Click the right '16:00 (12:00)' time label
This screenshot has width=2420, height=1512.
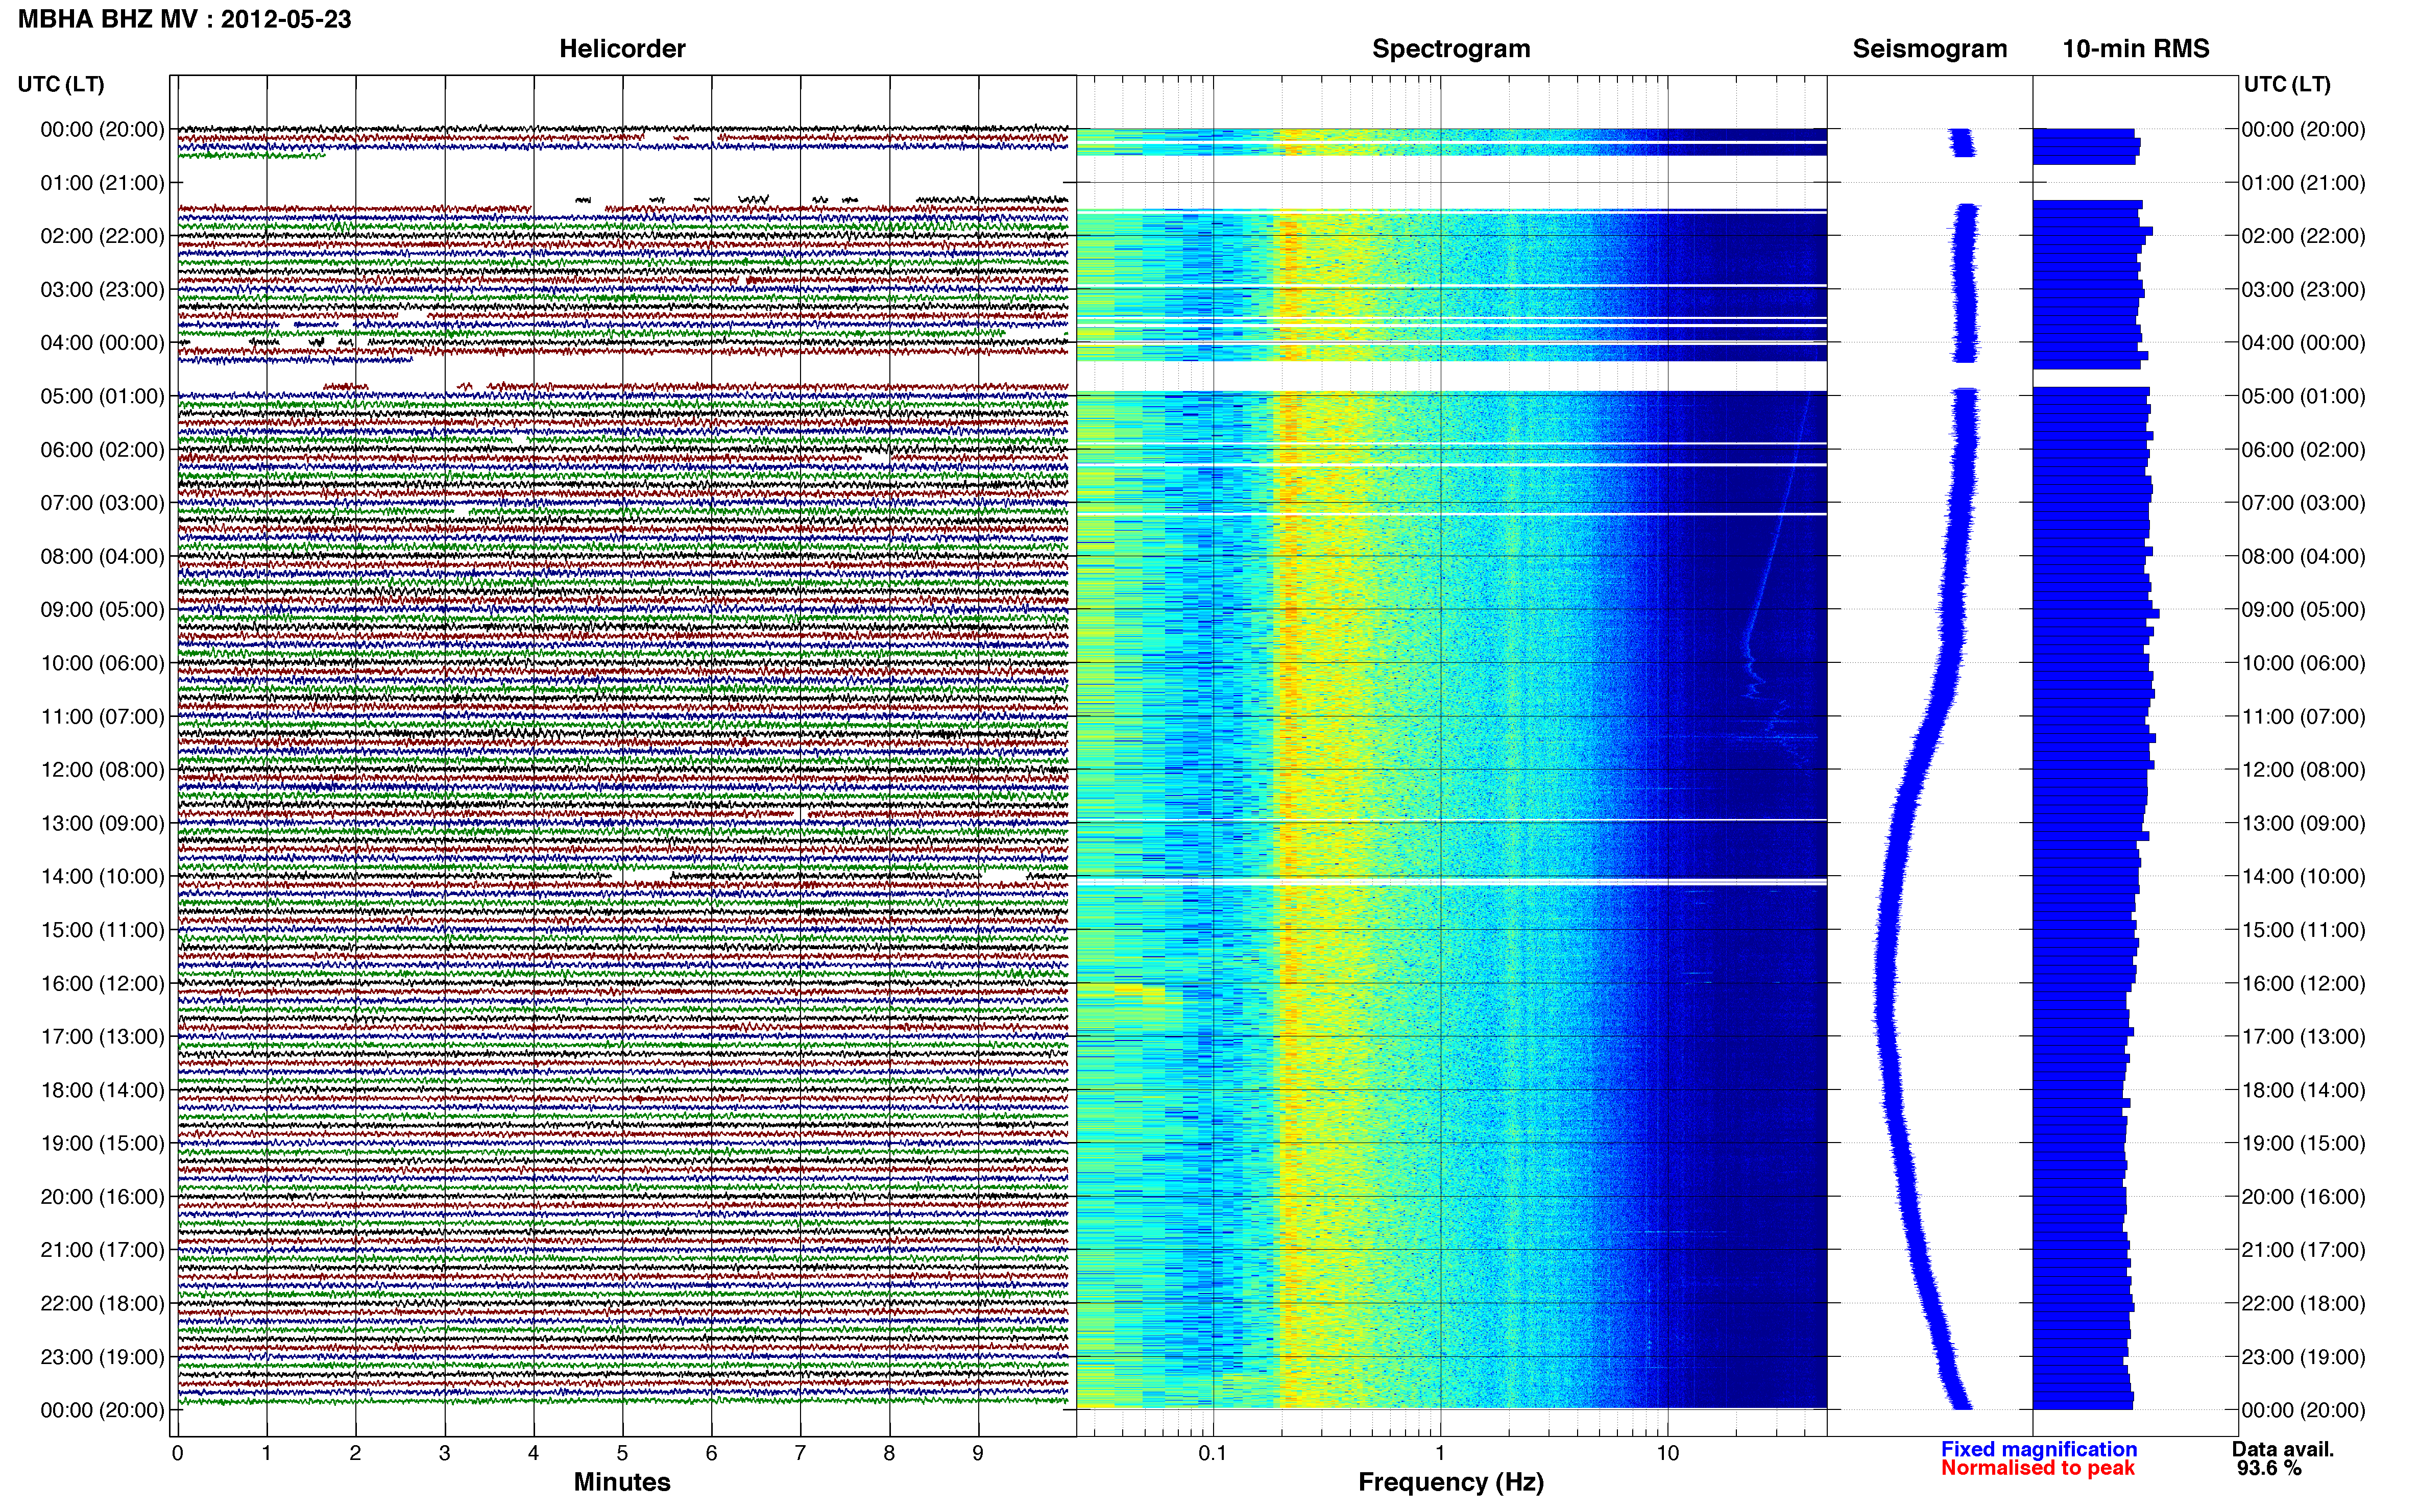click(2303, 983)
